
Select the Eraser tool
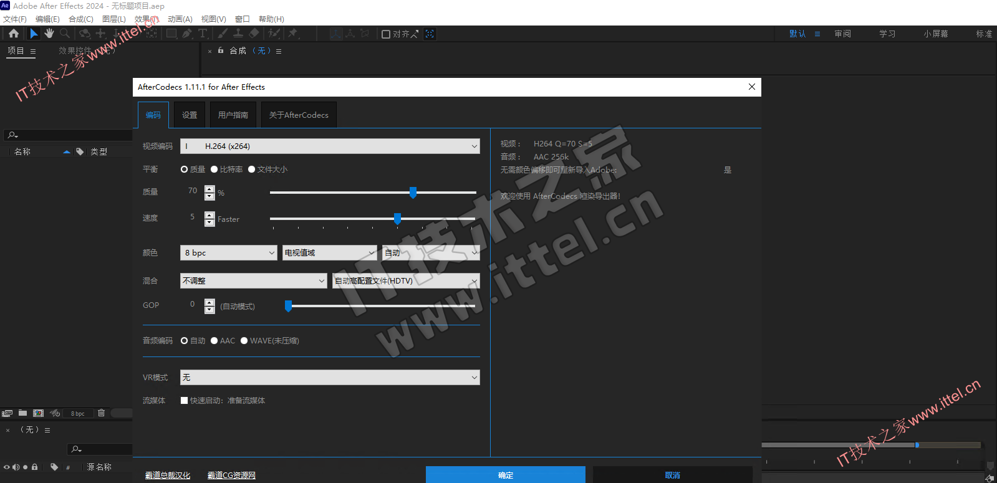(254, 34)
